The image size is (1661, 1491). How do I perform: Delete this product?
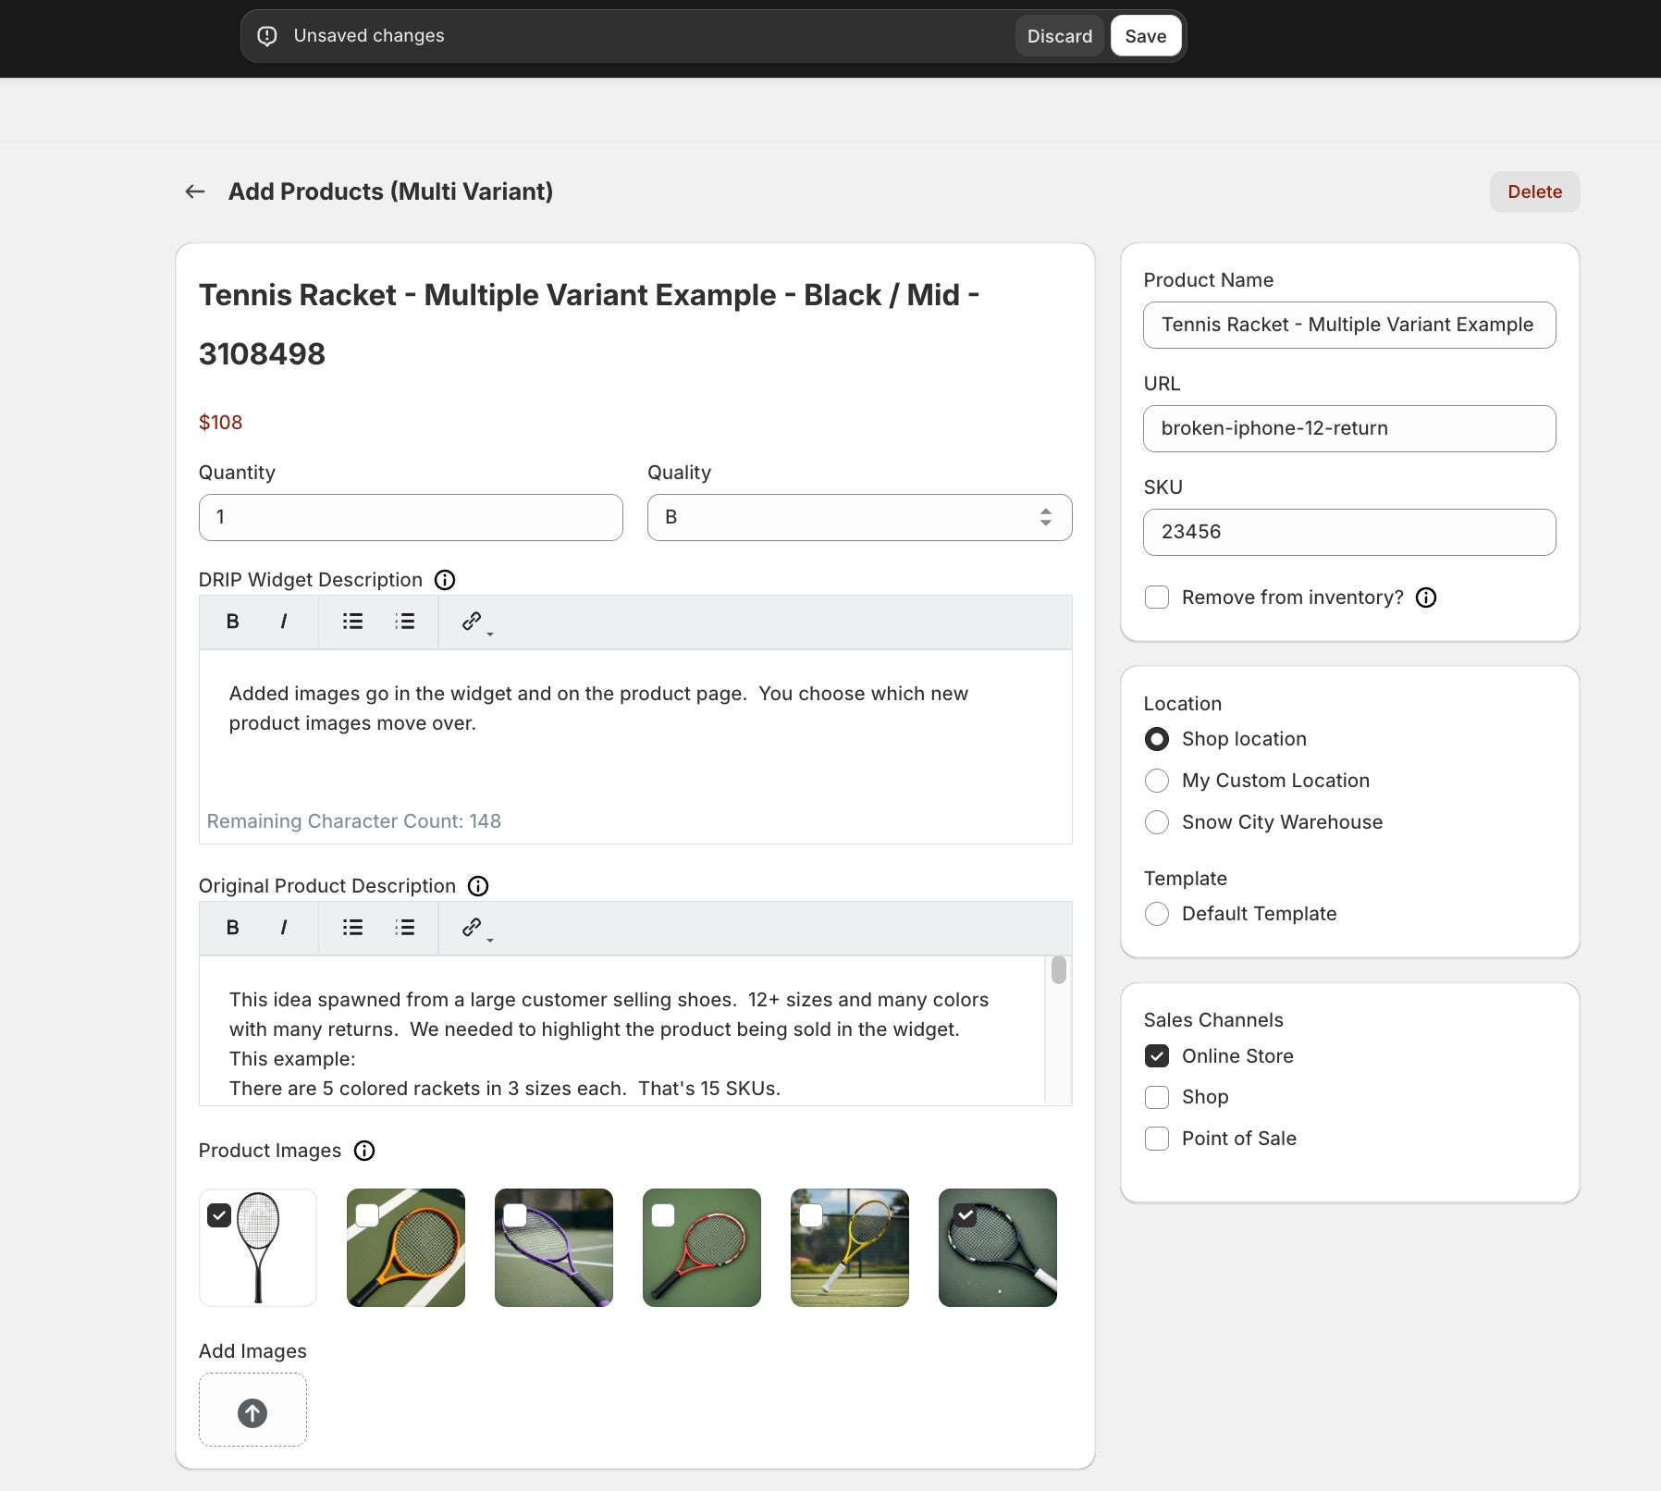point(1534,191)
